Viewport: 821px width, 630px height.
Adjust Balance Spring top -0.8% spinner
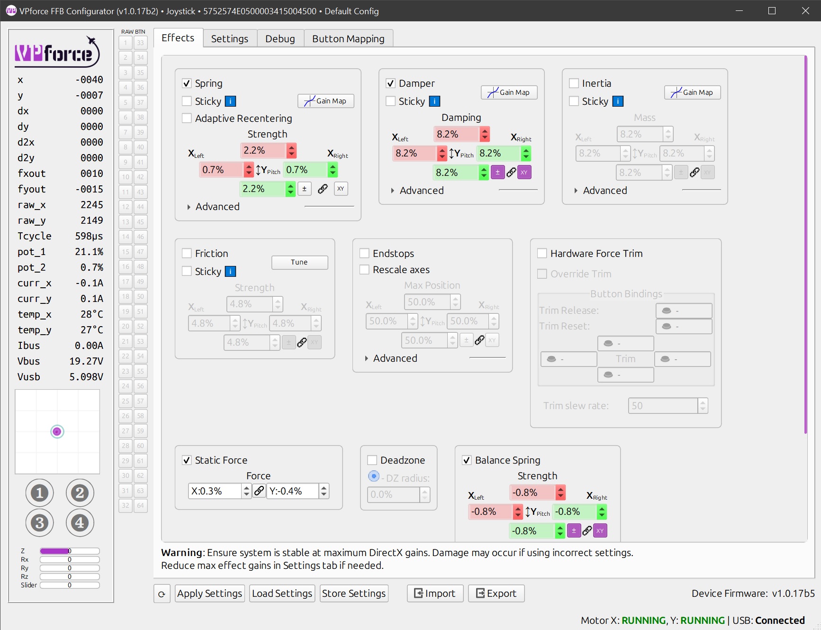[560, 493]
